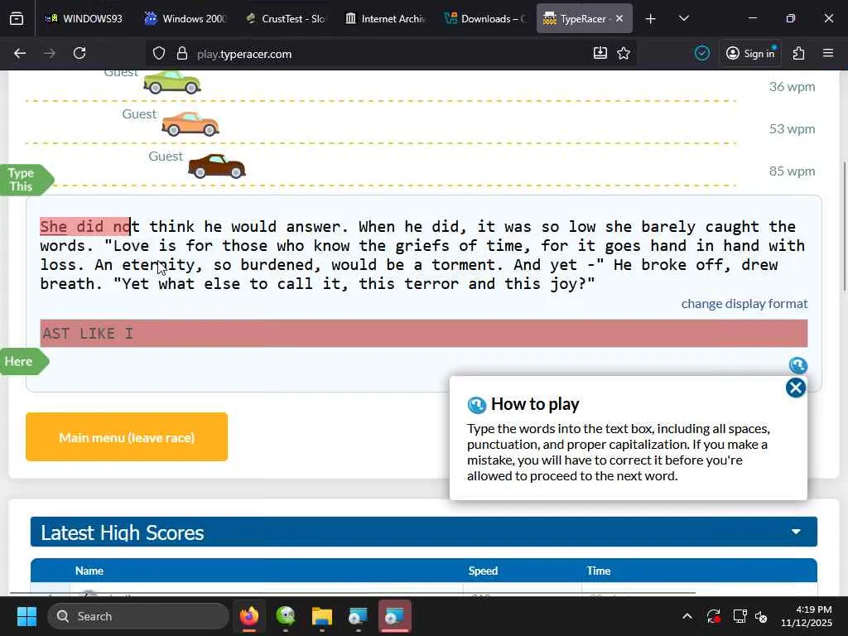
Task: Click the Name column header
Action: pyautogui.click(x=89, y=571)
